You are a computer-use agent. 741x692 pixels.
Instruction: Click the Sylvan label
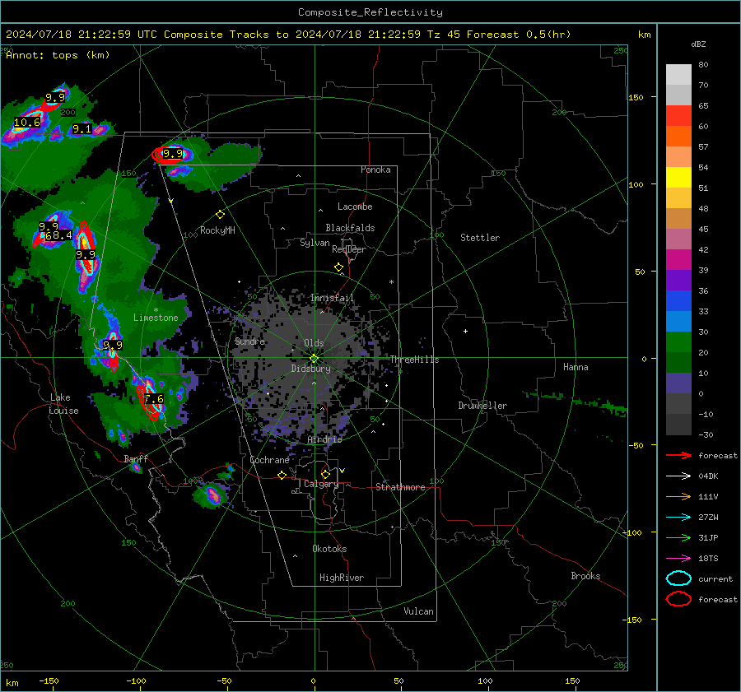[315, 243]
